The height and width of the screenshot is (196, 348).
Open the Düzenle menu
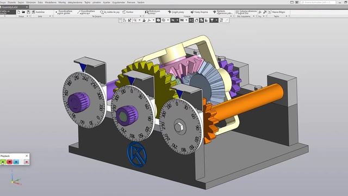click(x=11, y=2)
